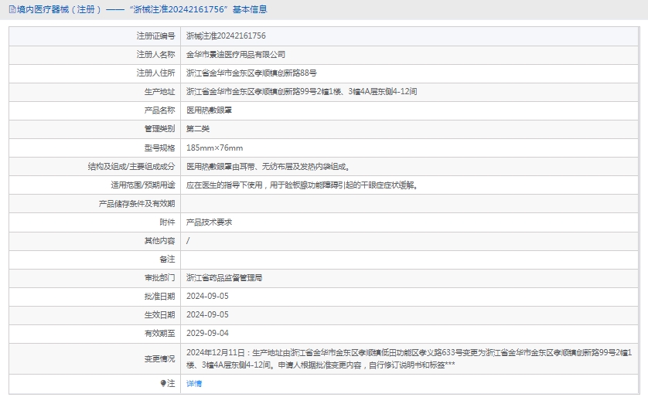
Task: Open the 详情 link in the 注 row
Action: pyautogui.click(x=194, y=383)
